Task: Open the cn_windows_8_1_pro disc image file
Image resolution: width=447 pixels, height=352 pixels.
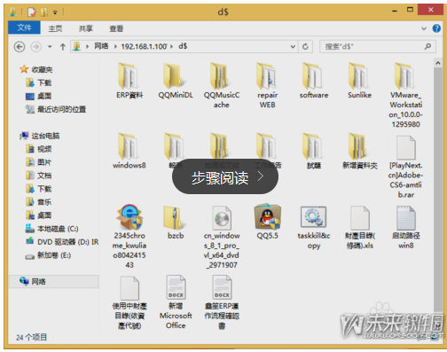Action: pos(222,218)
